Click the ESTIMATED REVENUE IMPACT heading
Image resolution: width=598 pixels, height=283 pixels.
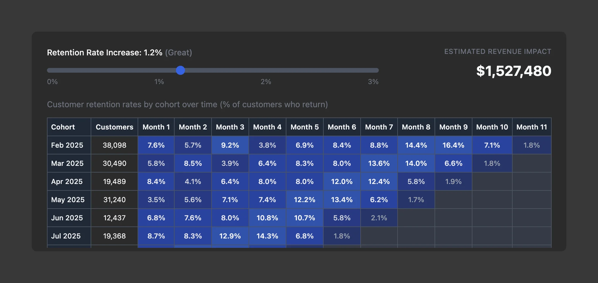[497, 51]
